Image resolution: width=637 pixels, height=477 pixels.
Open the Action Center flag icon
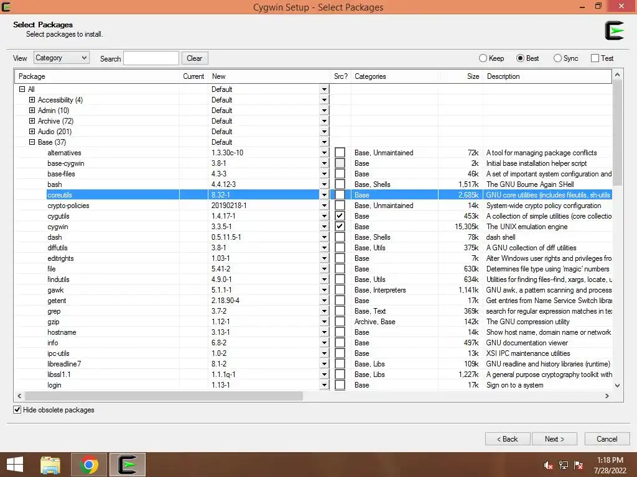pos(579,465)
